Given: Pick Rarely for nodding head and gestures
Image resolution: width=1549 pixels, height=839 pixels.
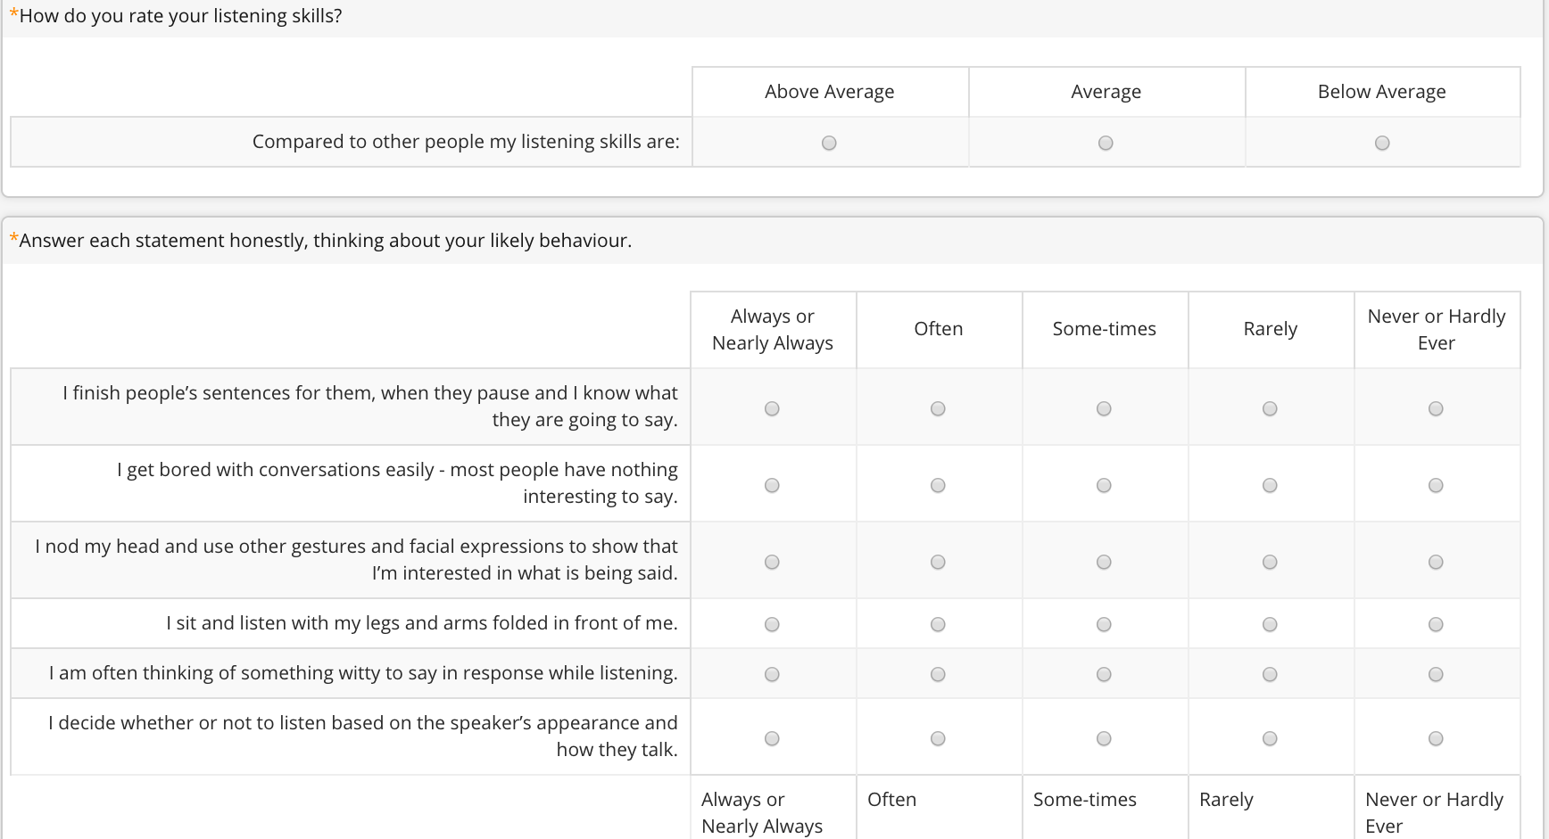Looking at the screenshot, I should tap(1270, 562).
